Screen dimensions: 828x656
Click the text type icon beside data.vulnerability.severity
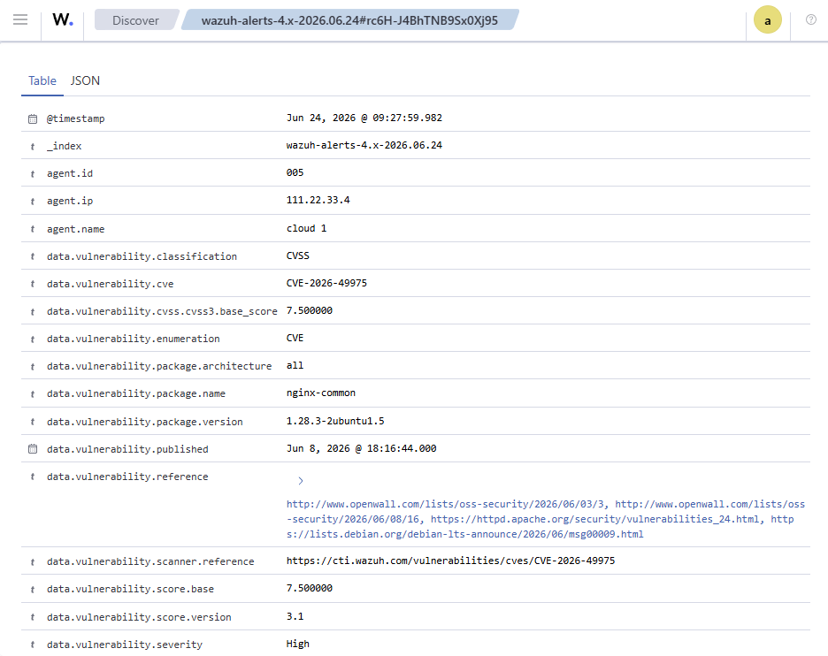tap(33, 645)
